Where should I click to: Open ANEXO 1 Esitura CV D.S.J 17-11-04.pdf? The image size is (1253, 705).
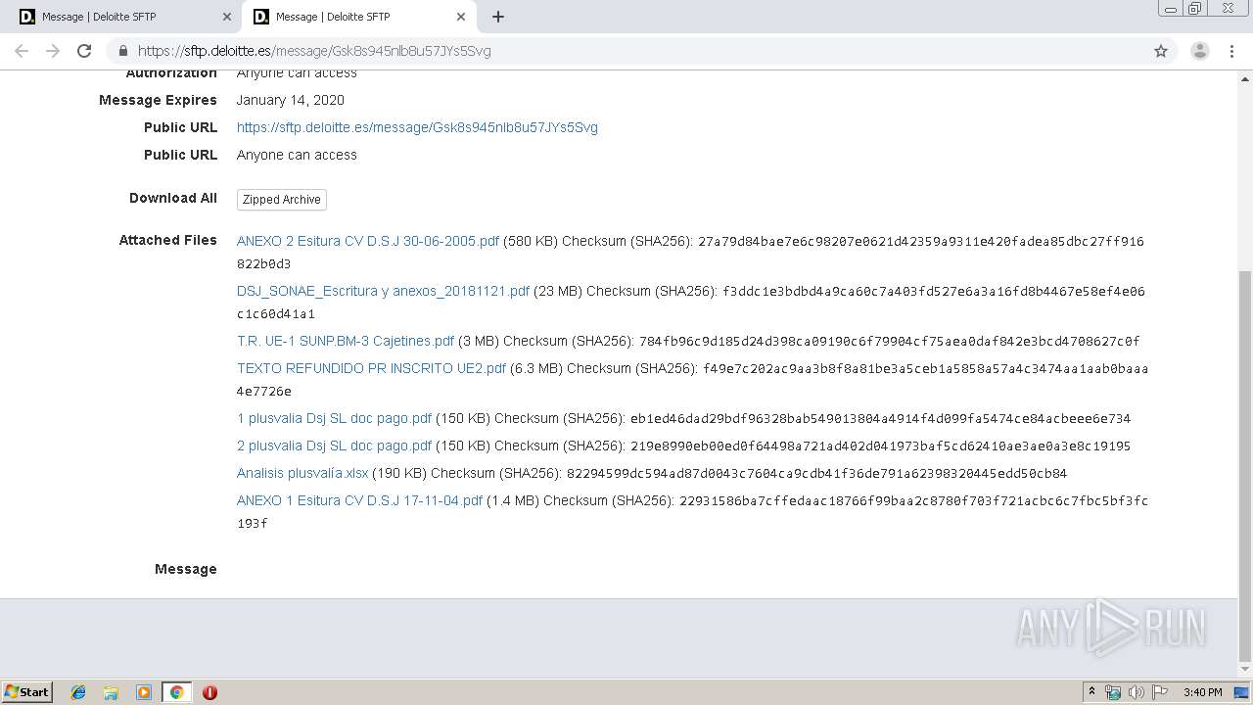(359, 500)
